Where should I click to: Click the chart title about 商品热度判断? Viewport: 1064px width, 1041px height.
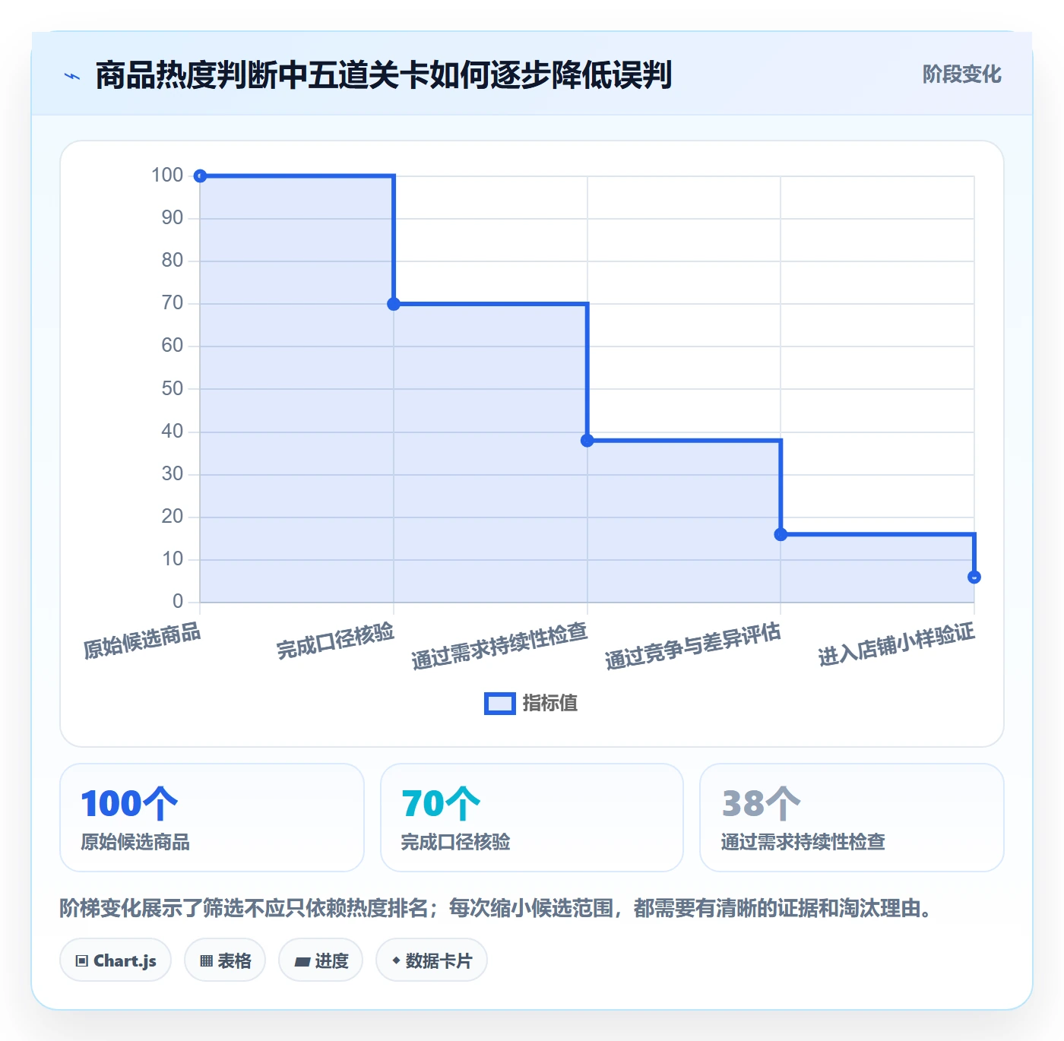click(384, 75)
